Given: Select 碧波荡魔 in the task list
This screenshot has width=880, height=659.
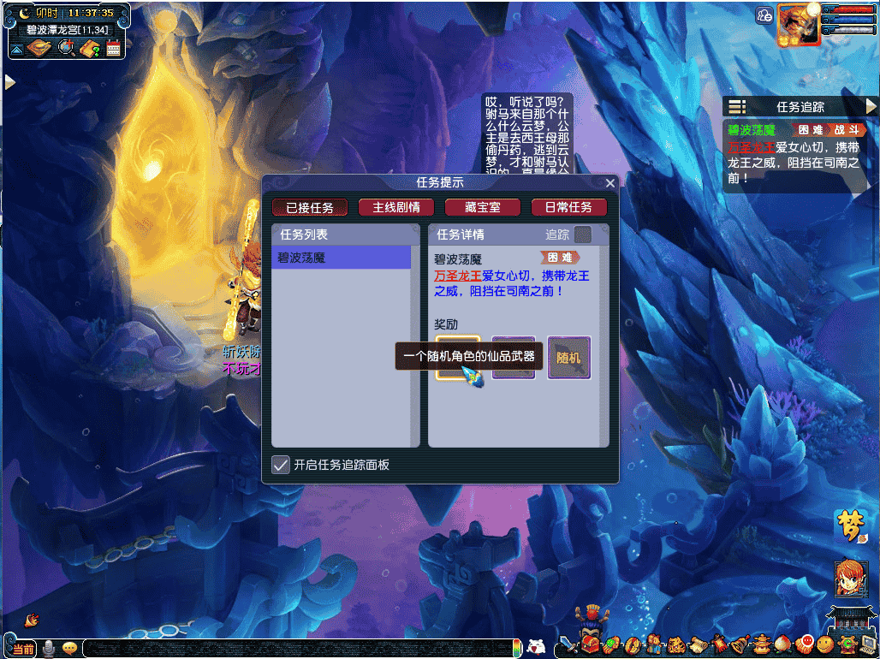Looking at the screenshot, I should pos(341,258).
